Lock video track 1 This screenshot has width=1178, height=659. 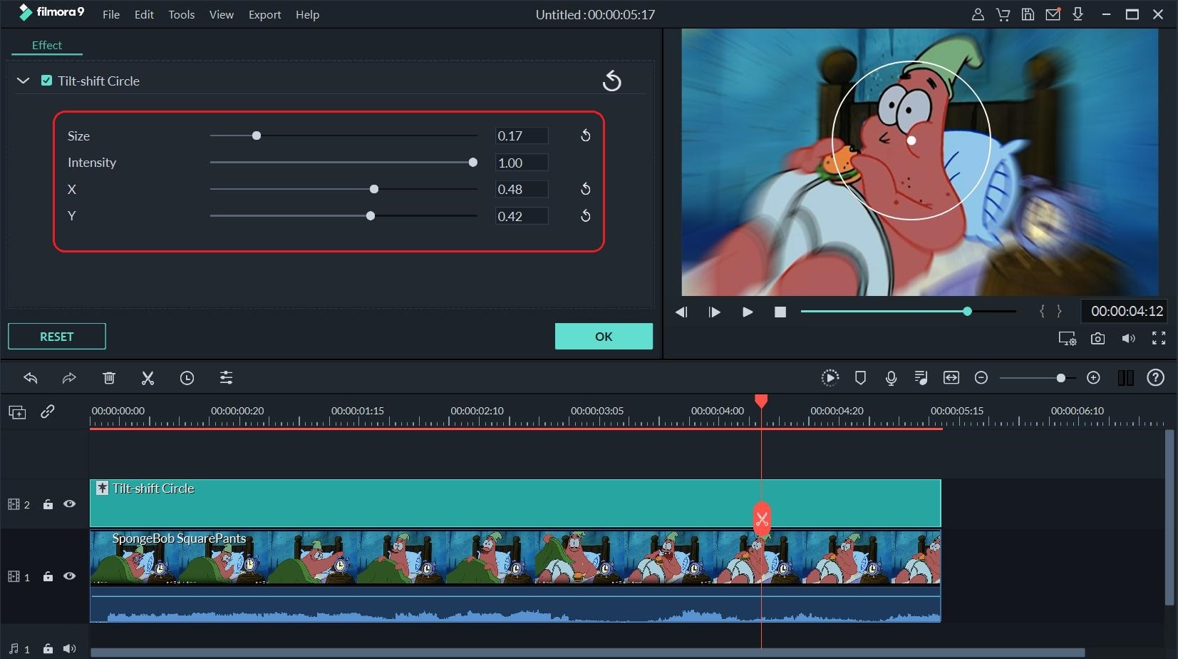(x=48, y=576)
